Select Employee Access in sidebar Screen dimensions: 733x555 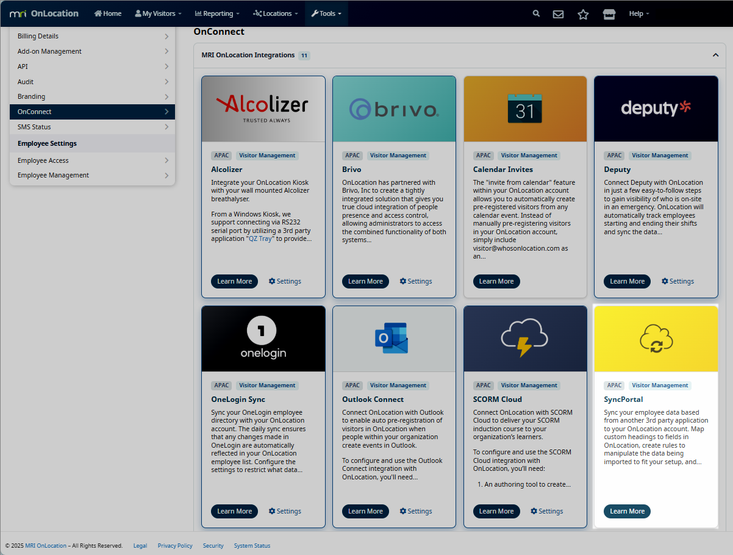pos(43,160)
